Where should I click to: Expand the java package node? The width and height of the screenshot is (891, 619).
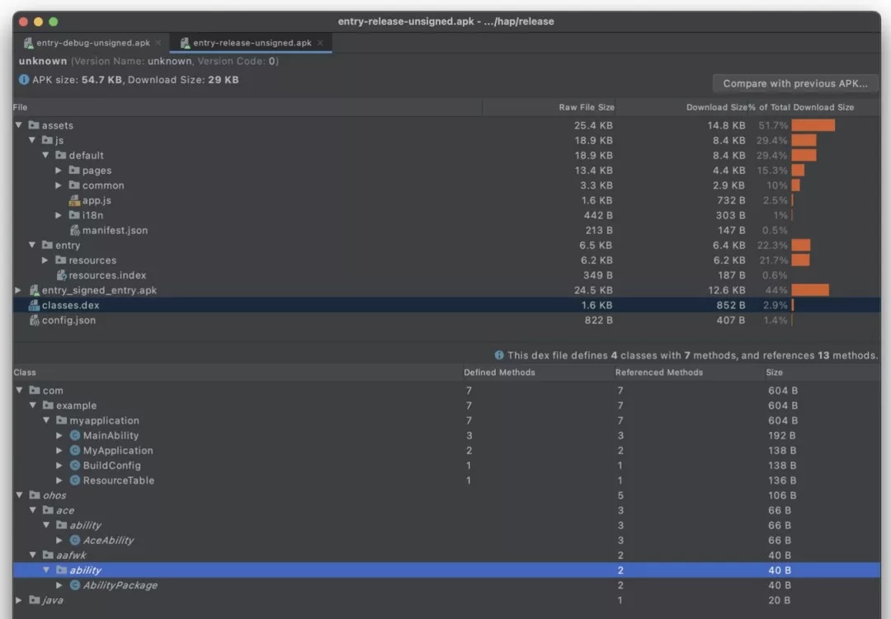(x=18, y=601)
